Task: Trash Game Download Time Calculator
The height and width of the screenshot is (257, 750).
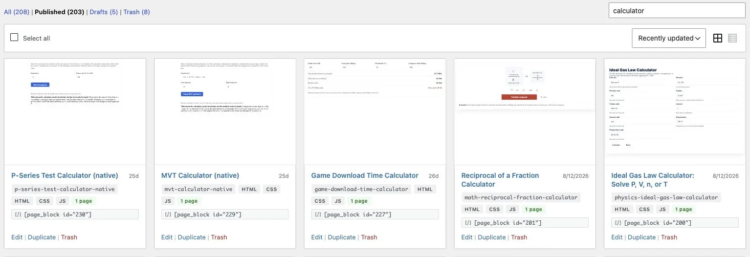Action: (x=369, y=237)
